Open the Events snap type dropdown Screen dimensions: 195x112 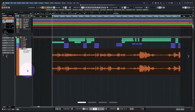130,8
